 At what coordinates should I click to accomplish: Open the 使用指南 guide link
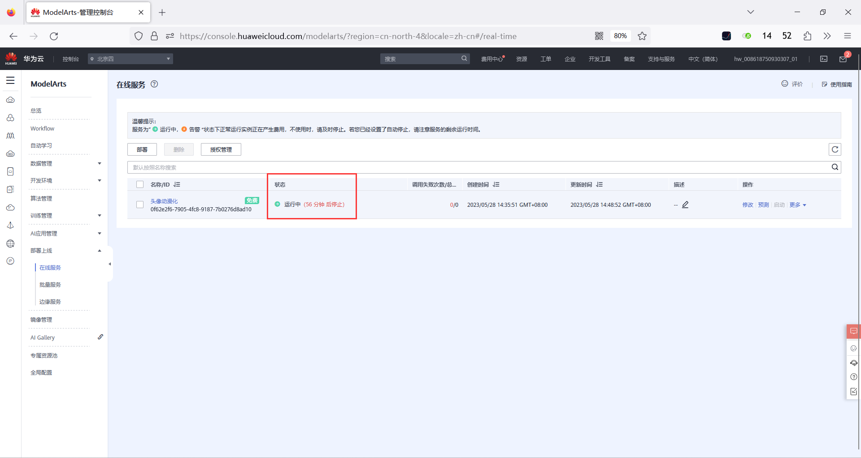tap(837, 84)
